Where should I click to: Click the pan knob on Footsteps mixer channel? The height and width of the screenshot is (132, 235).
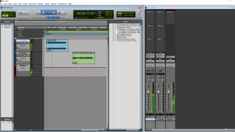click(160, 70)
